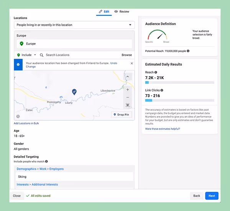The height and width of the screenshot is (211, 230).
Task: Click the blue info icon in notice
Action: 18,65
